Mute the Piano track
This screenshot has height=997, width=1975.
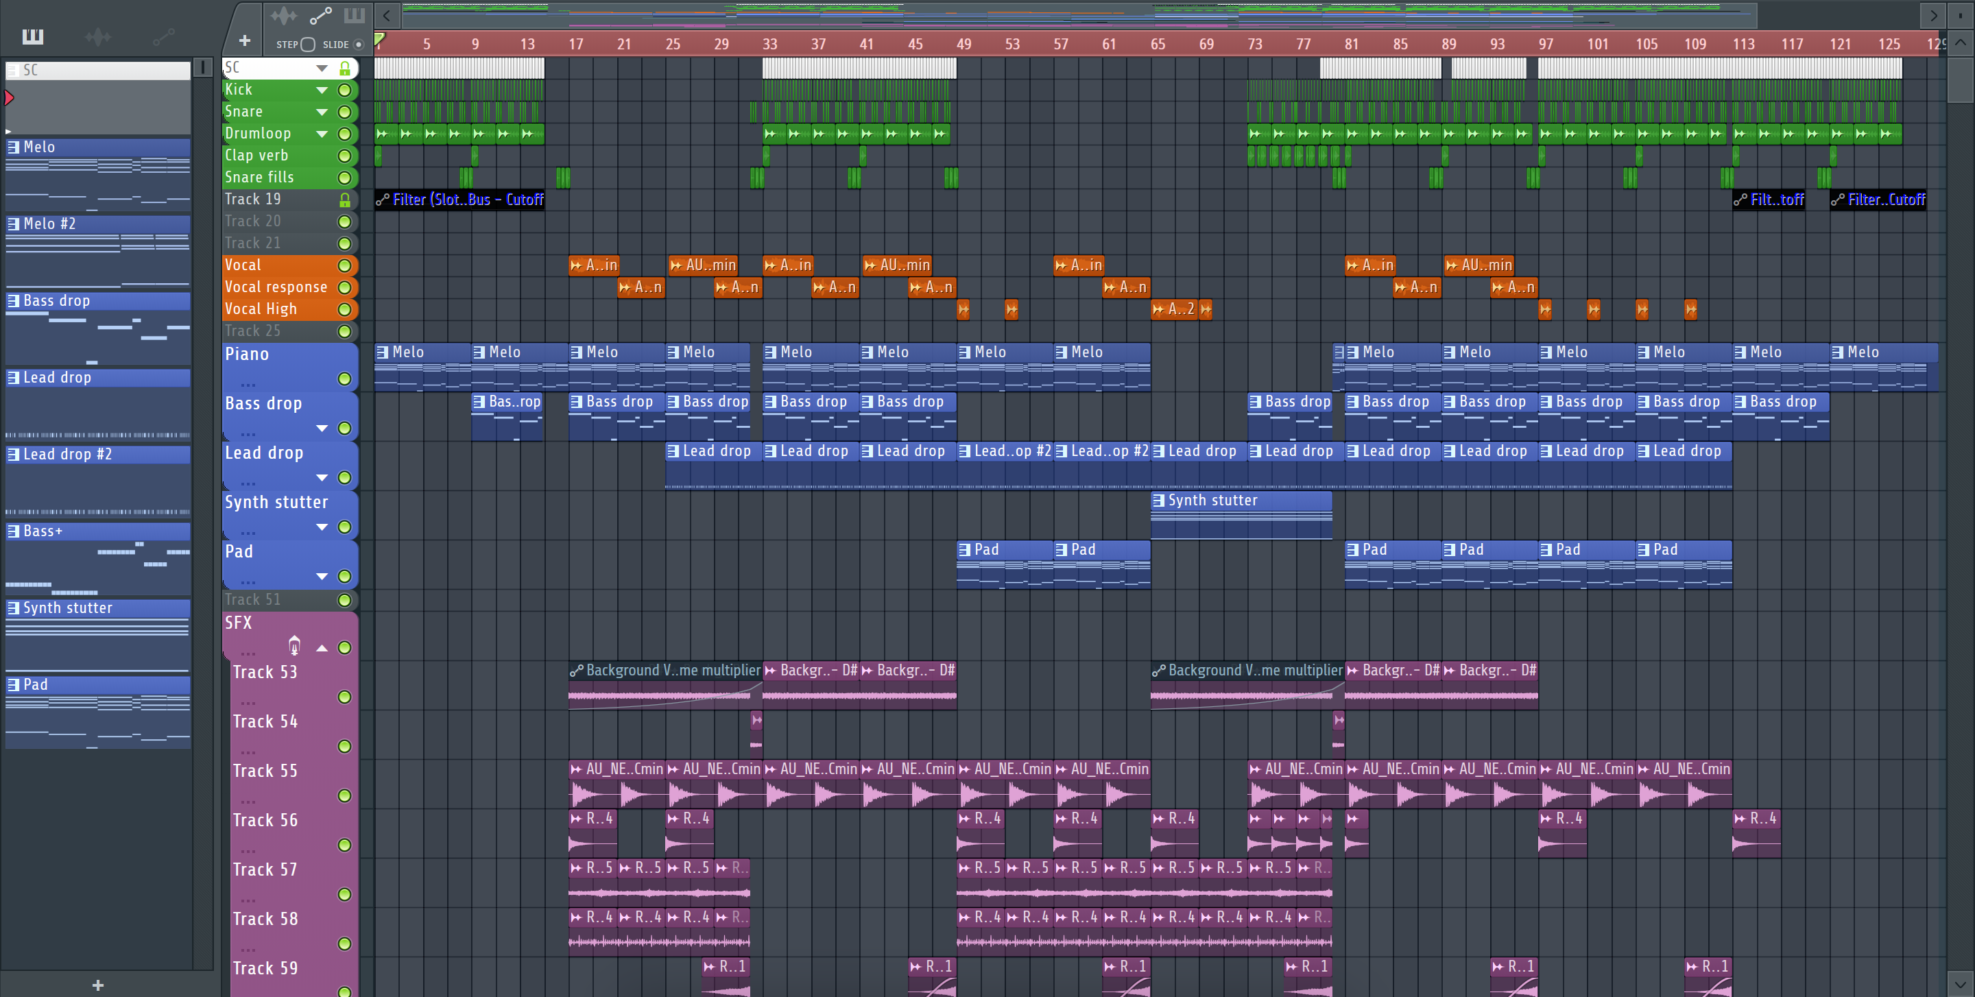345,379
